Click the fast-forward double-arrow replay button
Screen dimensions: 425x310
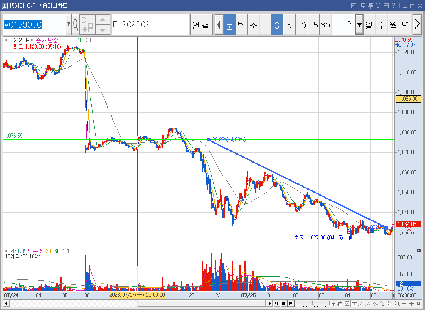(x=291, y=303)
